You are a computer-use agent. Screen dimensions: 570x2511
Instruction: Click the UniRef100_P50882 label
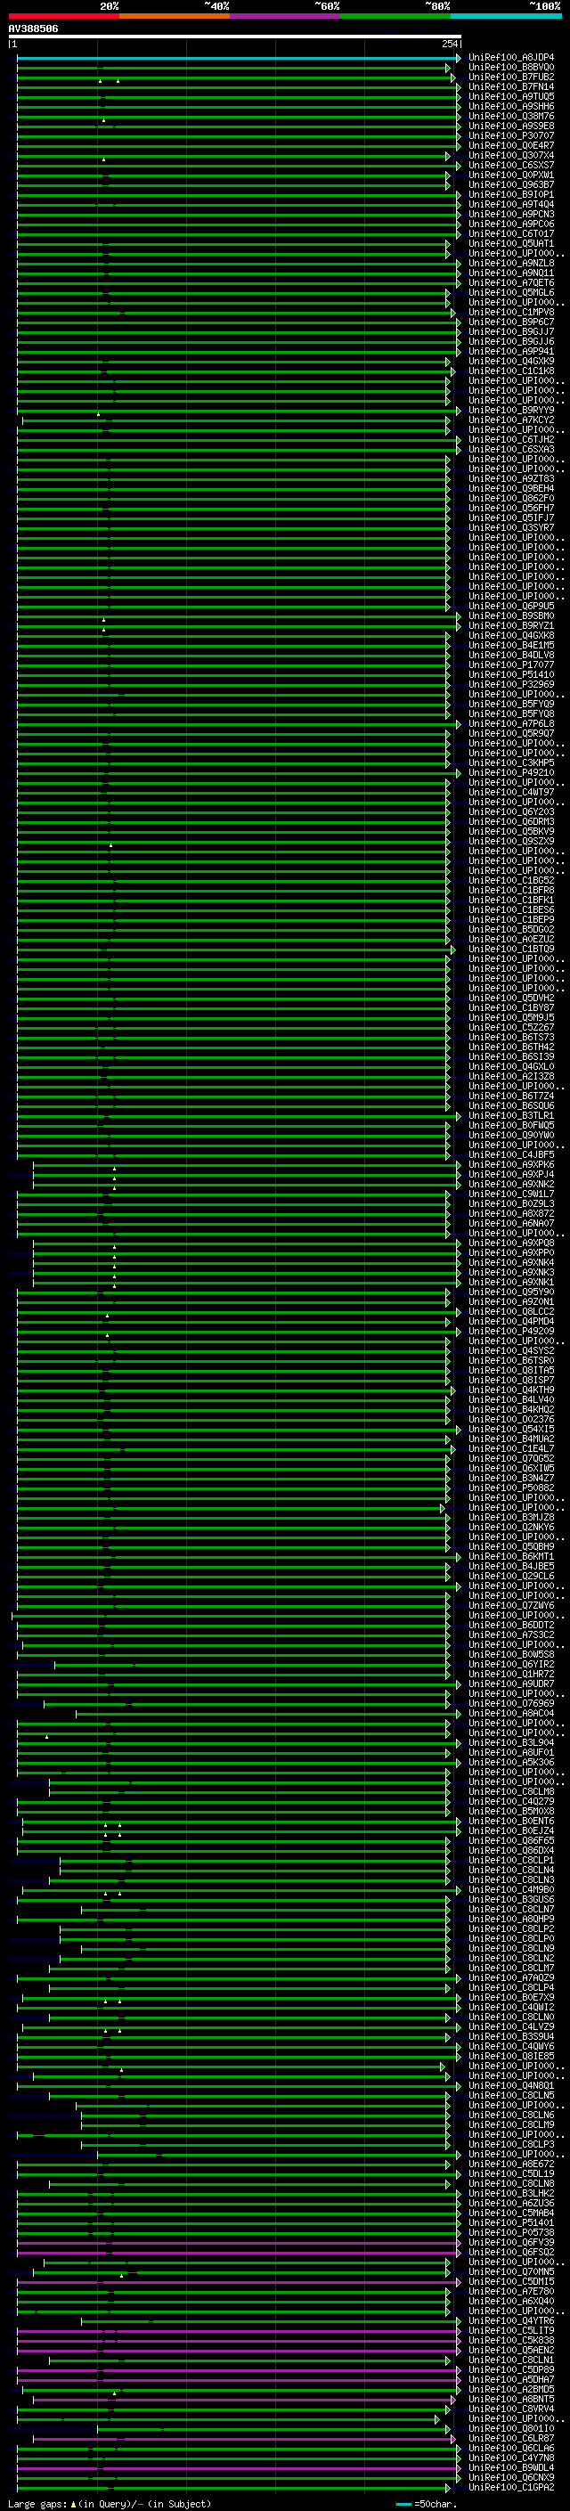(x=511, y=1488)
